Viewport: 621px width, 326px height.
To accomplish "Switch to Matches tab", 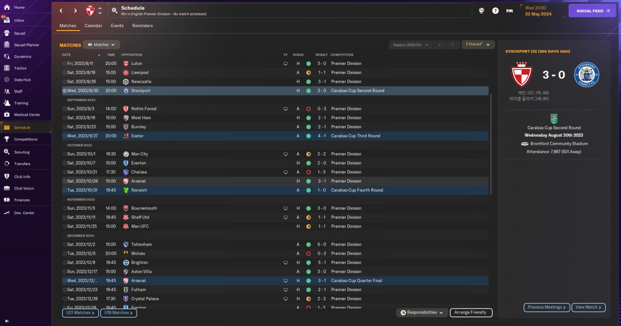I will pos(68,26).
